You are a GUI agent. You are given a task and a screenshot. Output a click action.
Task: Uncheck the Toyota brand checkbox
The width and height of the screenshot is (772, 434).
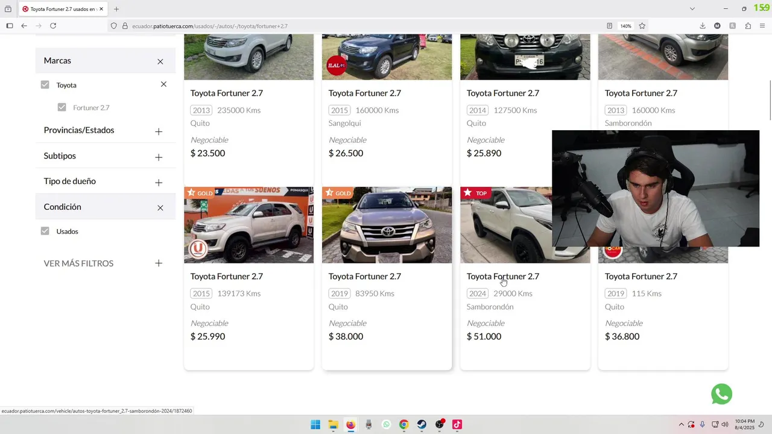coord(45,85)
